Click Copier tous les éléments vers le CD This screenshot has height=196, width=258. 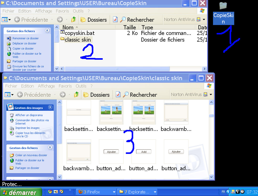pyautogui.click(x=30, y=134)
